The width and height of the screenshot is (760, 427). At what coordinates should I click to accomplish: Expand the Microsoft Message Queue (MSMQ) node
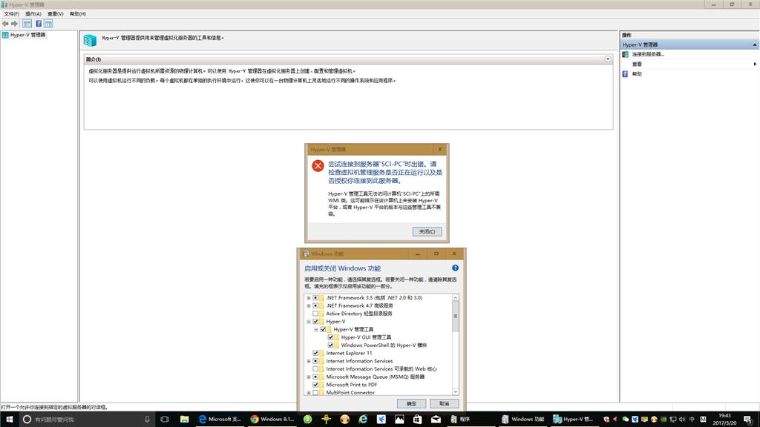(309, 377)
